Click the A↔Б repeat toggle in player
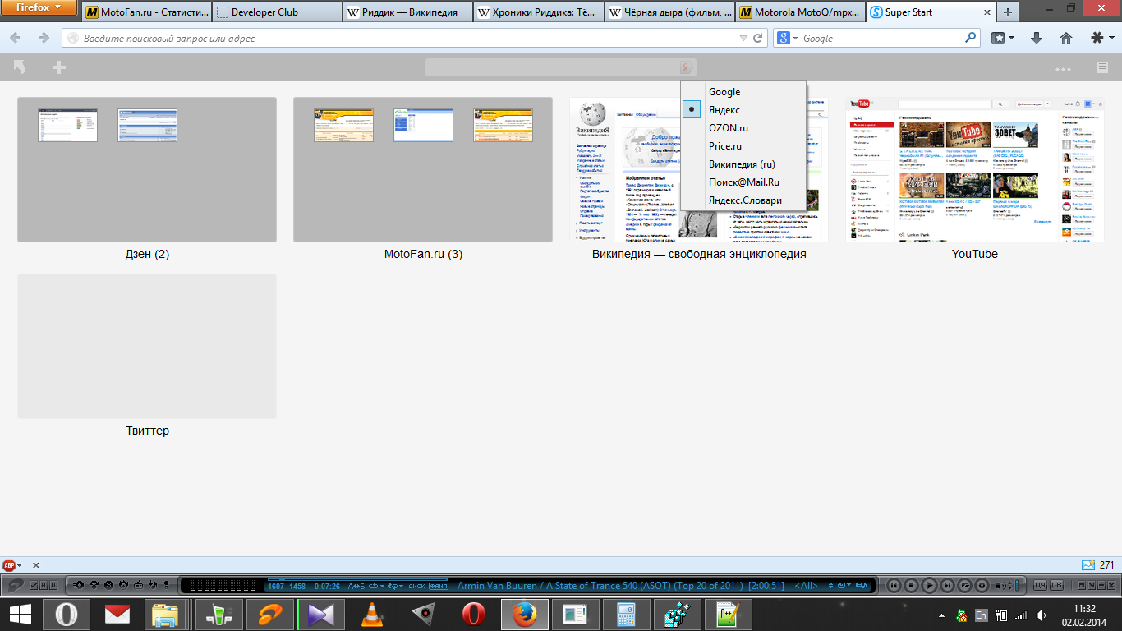 point(356,586)
